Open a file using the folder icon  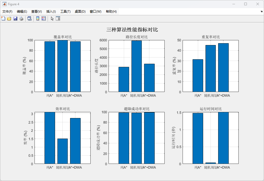pyautogui.click(x=9, y=18)
